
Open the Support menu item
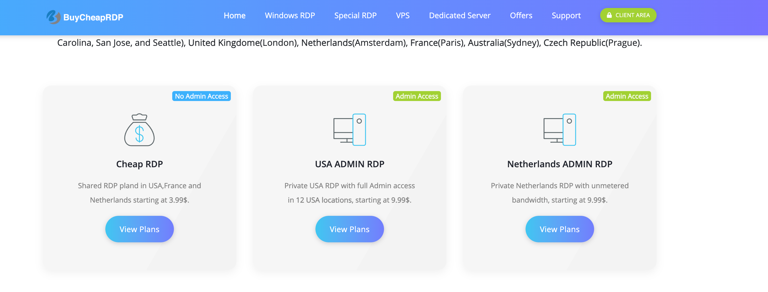566,15
